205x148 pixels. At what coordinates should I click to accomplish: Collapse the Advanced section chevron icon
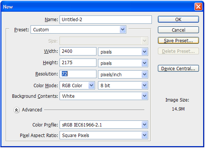pyautogui.click(x=17, y=110)
